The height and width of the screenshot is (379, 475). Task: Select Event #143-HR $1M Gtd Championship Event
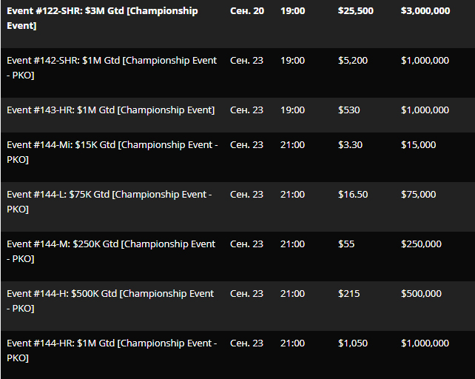[x=110, y=110]
